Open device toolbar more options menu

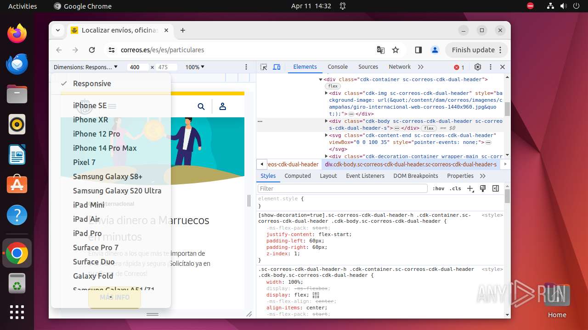246,67
